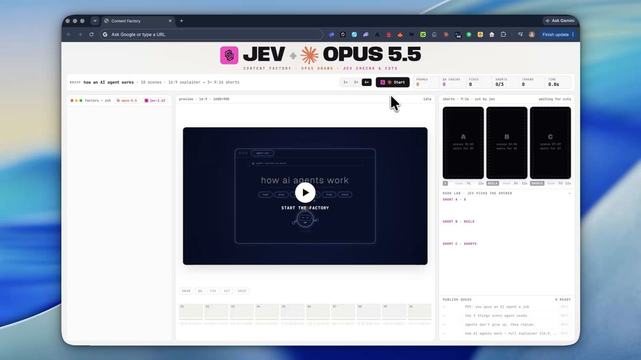Image resolution: width=641 pixels, height=360 pixels.
Task: Open the profile avatar in toolbar
Action: (531, 34)
